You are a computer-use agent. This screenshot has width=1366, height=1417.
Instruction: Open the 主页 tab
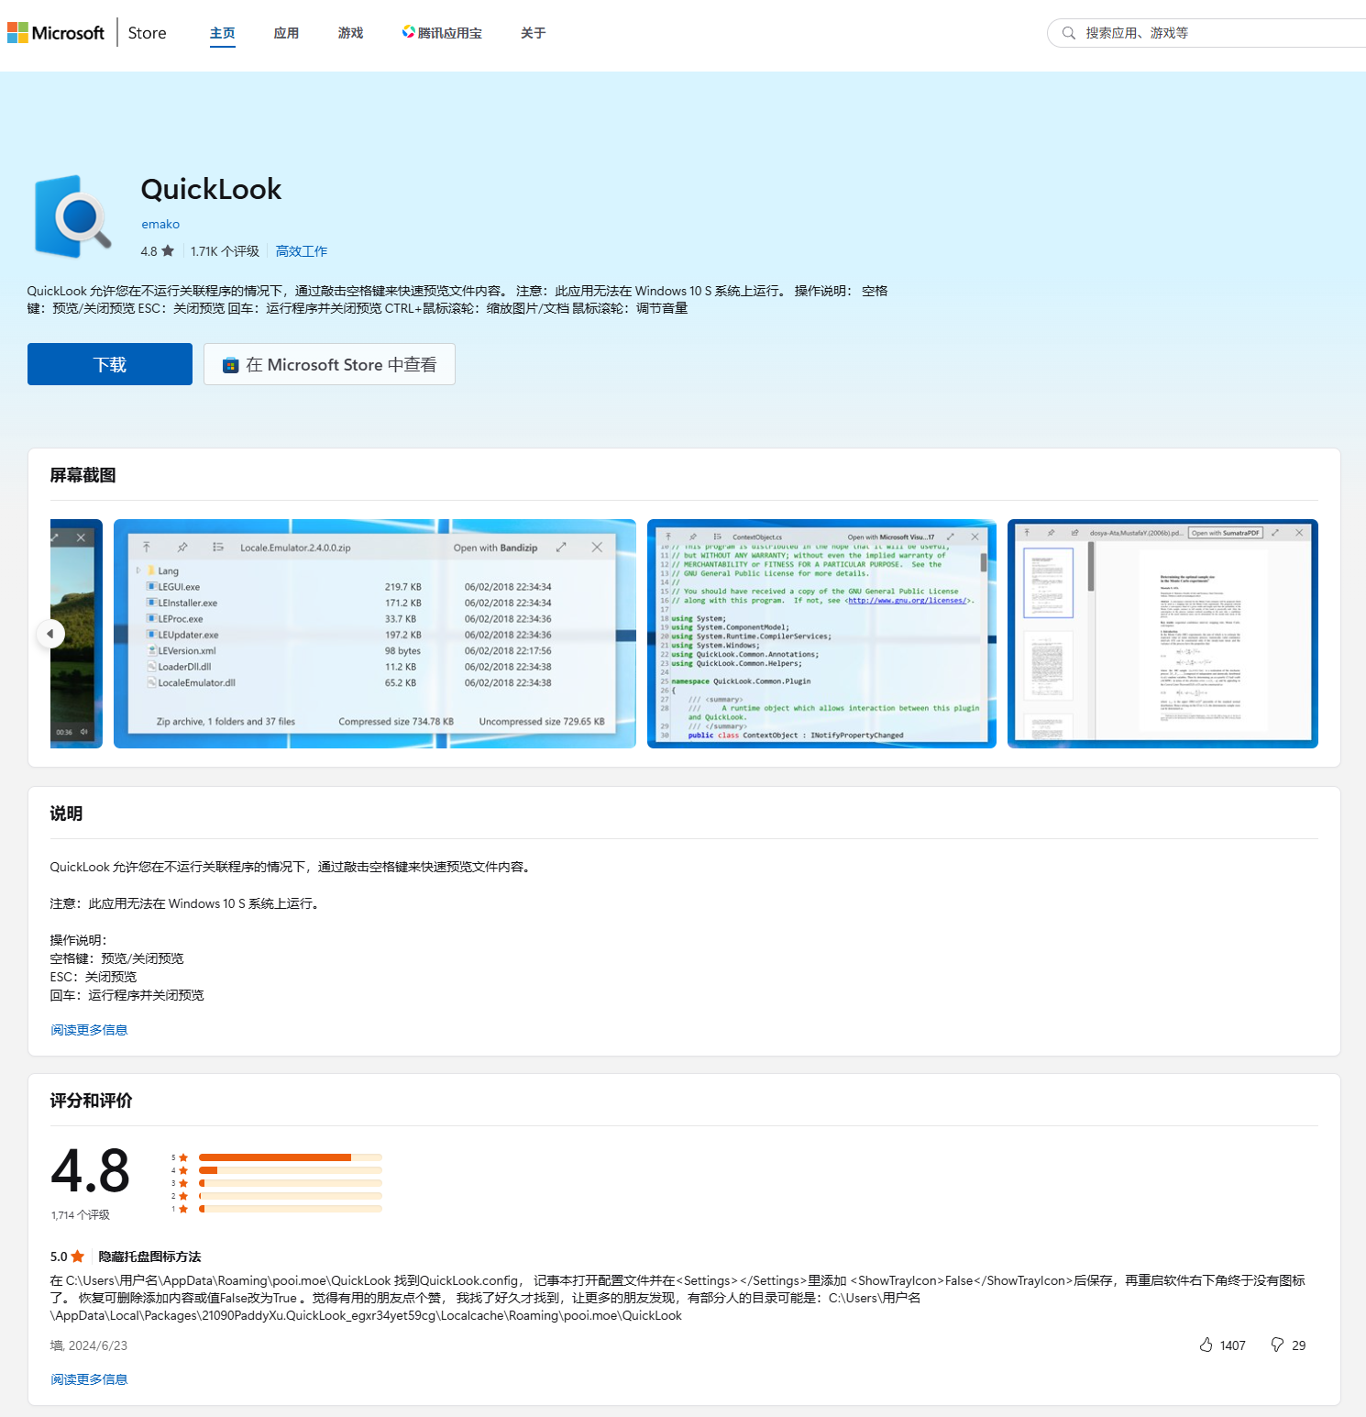coord(222,33)
